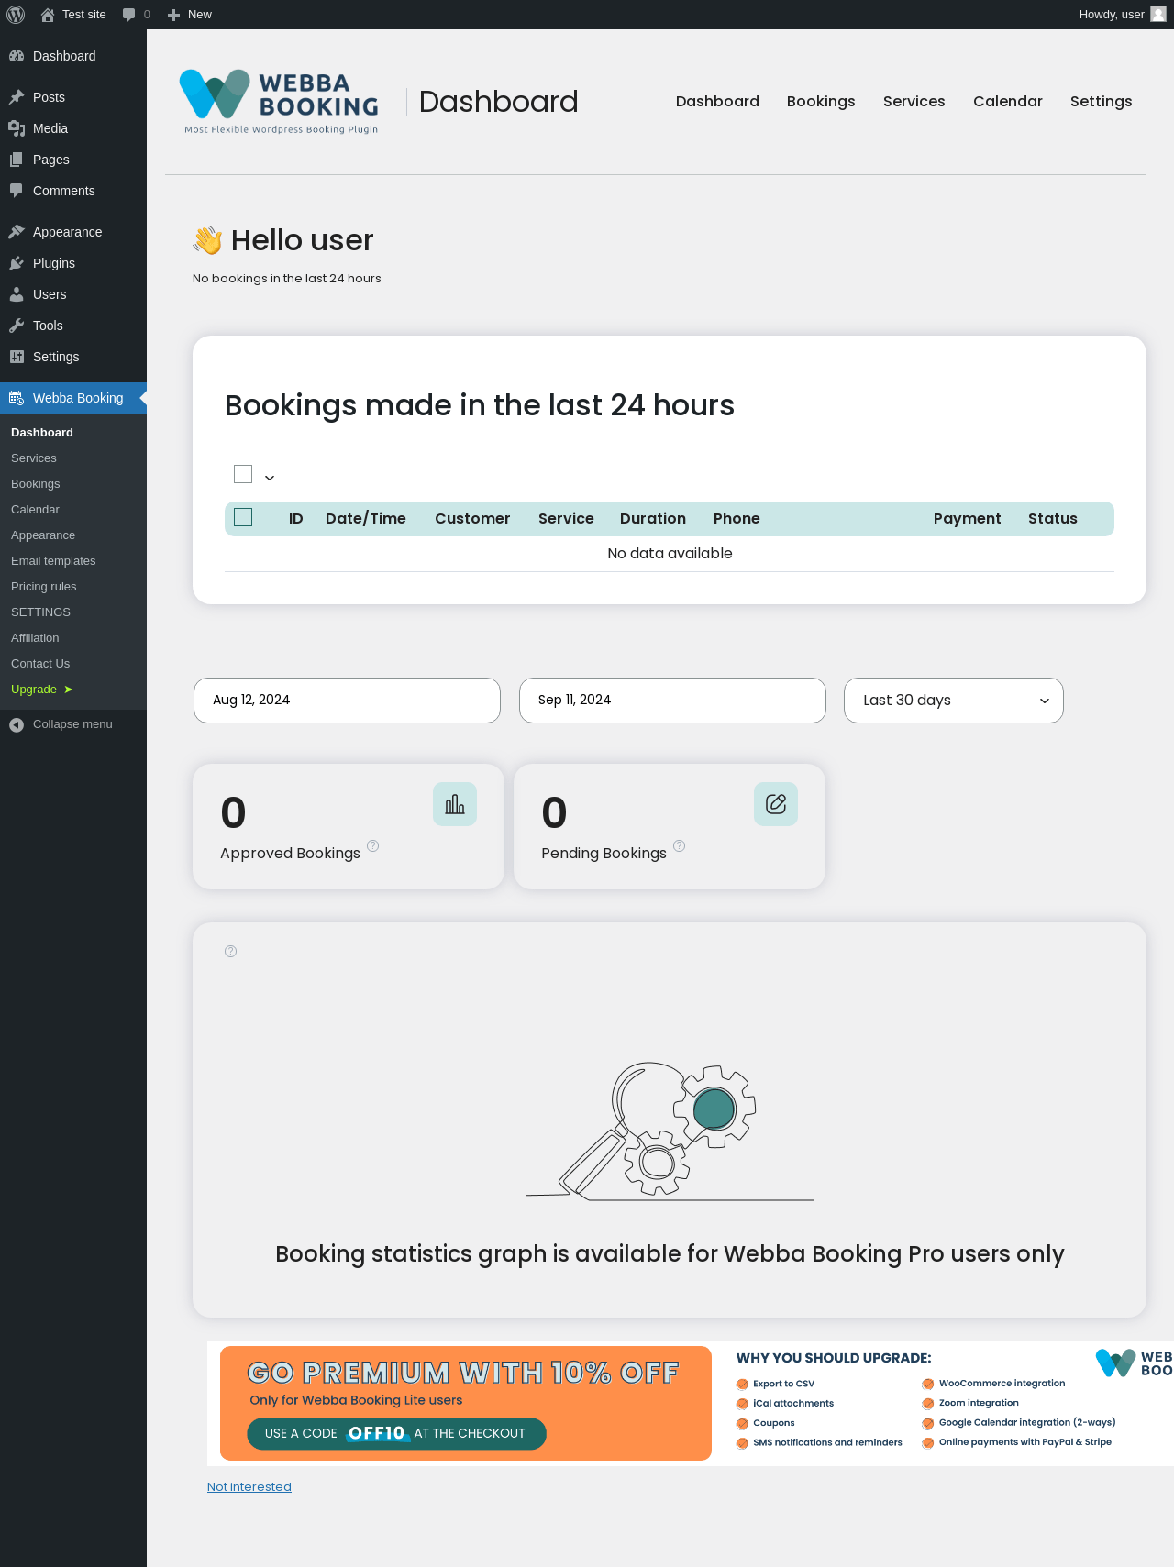Screen dimensions: 1174x1567
Task: Click the Webba Booking logo
Action: coord(280,102)
